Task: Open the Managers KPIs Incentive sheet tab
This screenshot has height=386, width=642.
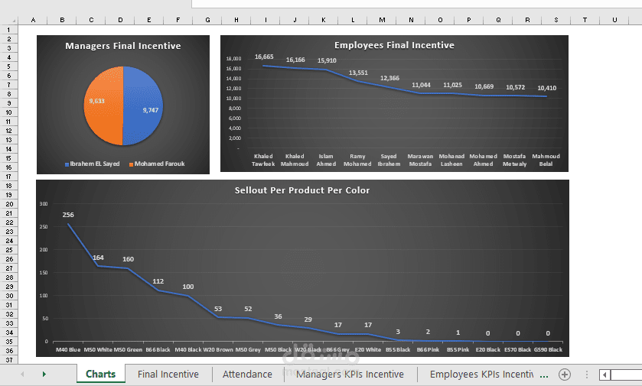Action: point(350,374)
